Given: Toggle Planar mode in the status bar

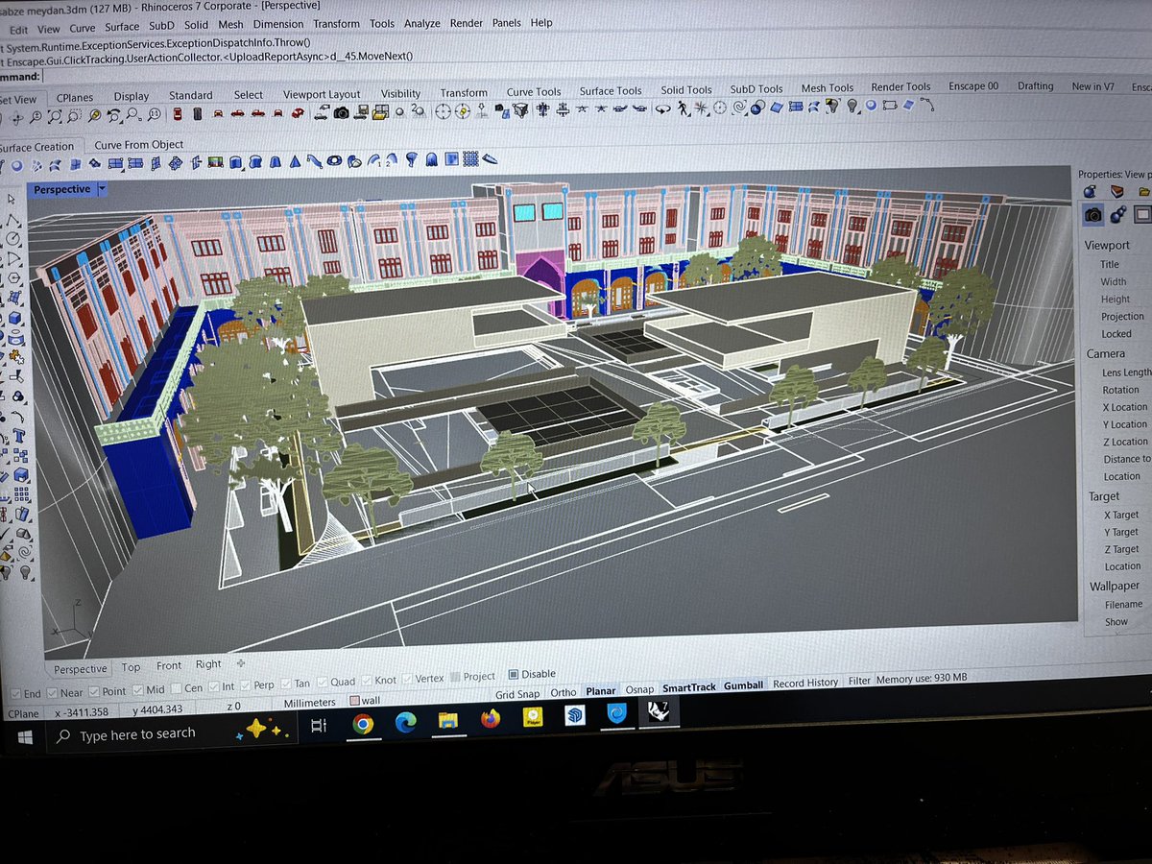Looking at the screenshot, I should click(x=601, y=691).
